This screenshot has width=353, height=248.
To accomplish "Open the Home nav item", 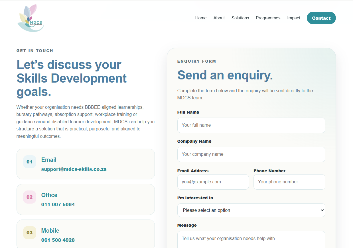I will click(x=201, y=18).
